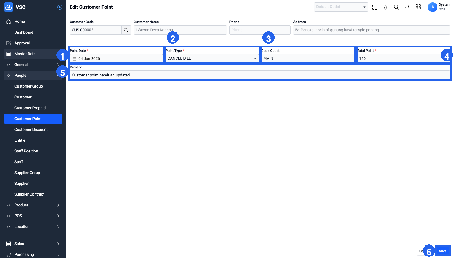This screenshot has height=258, width=454.
Task: Click the Customer Code field
Action: (x=95, y=30)
